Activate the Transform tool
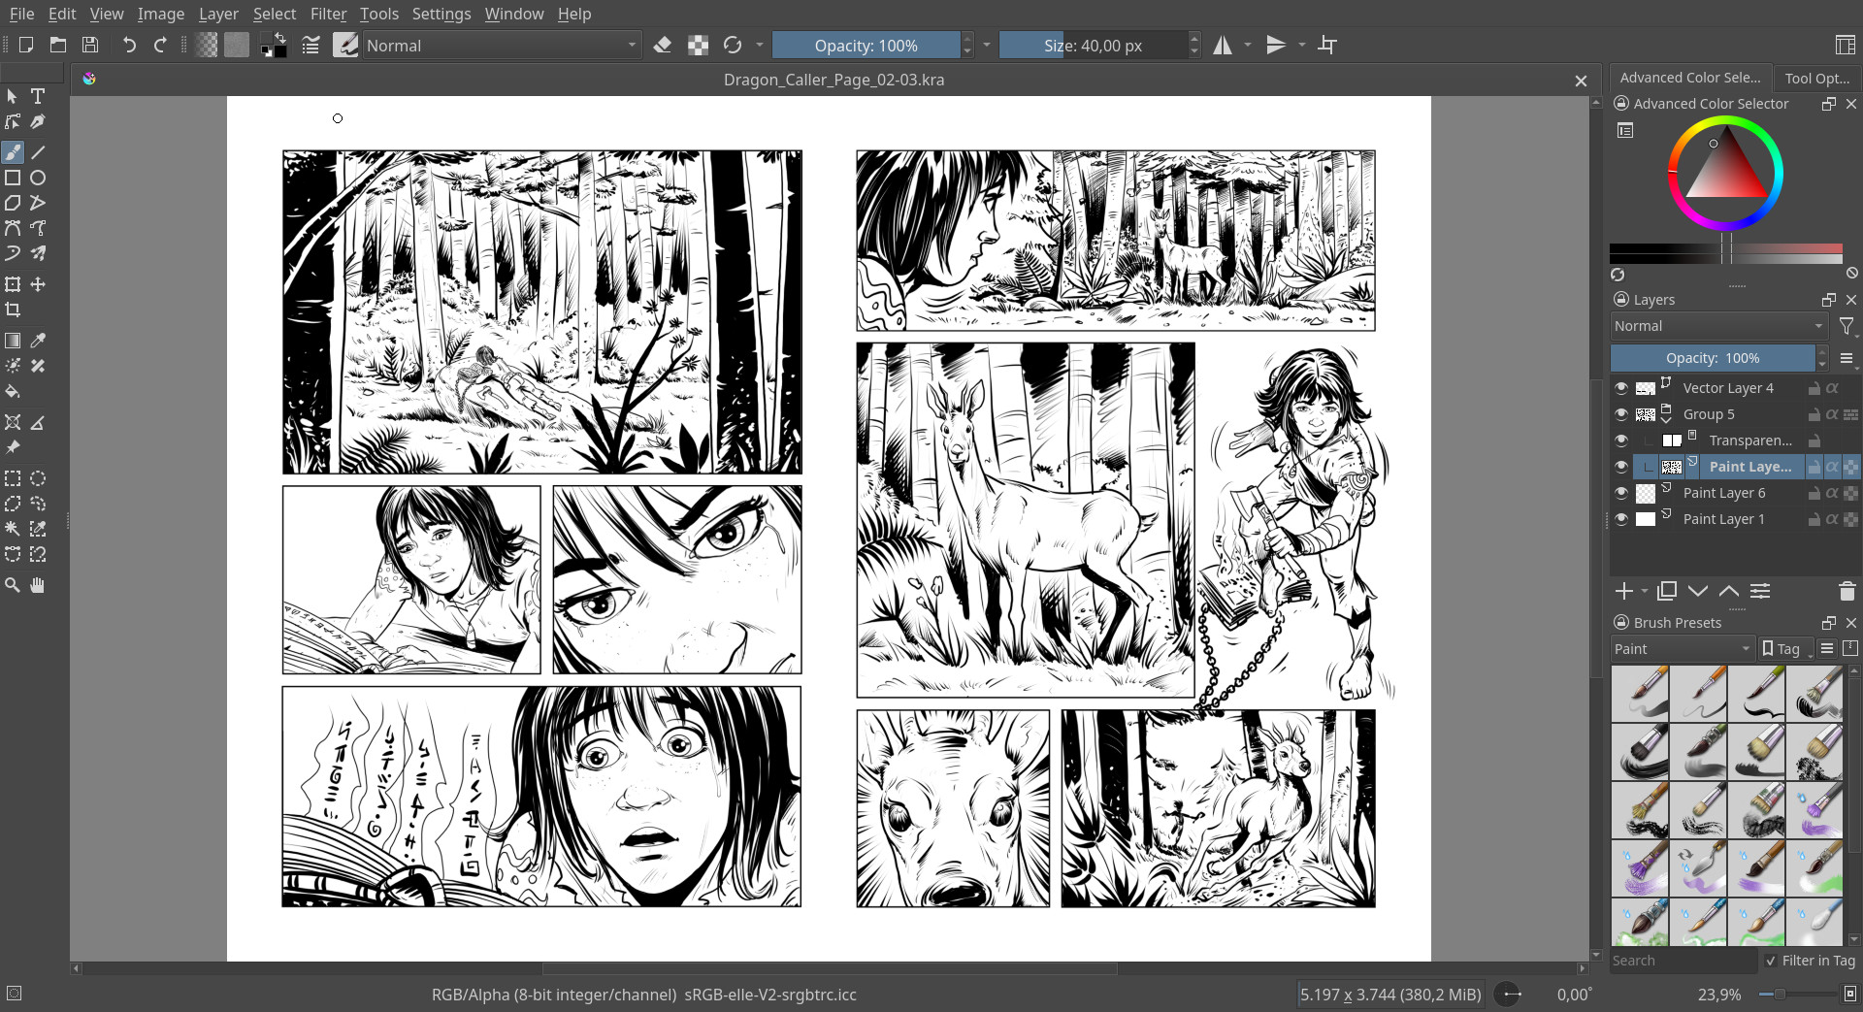 (13, 284)
